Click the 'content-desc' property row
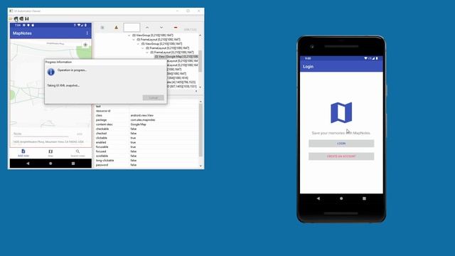Screen dimensions: 455x256 pyautogui.click(x=146, y=124)
